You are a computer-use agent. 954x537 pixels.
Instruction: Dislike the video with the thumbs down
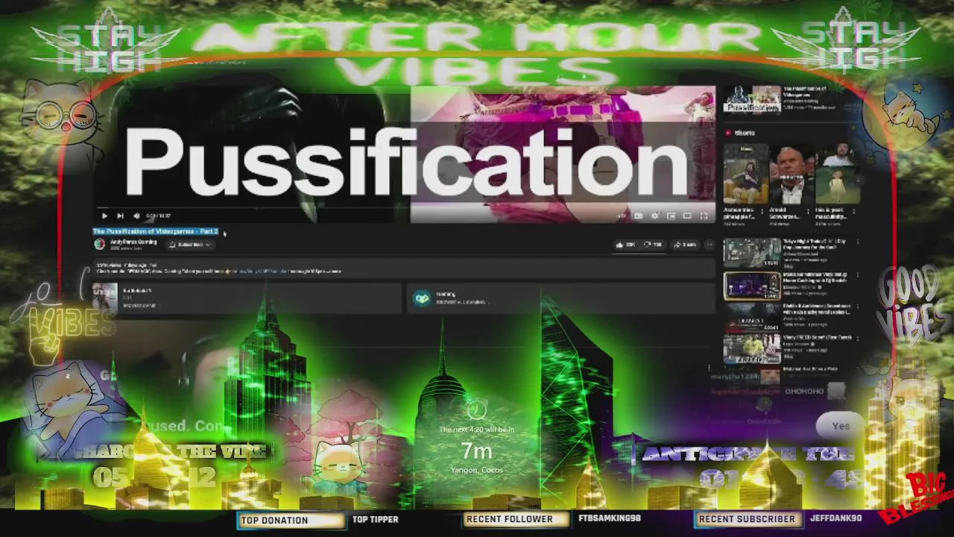652,245
